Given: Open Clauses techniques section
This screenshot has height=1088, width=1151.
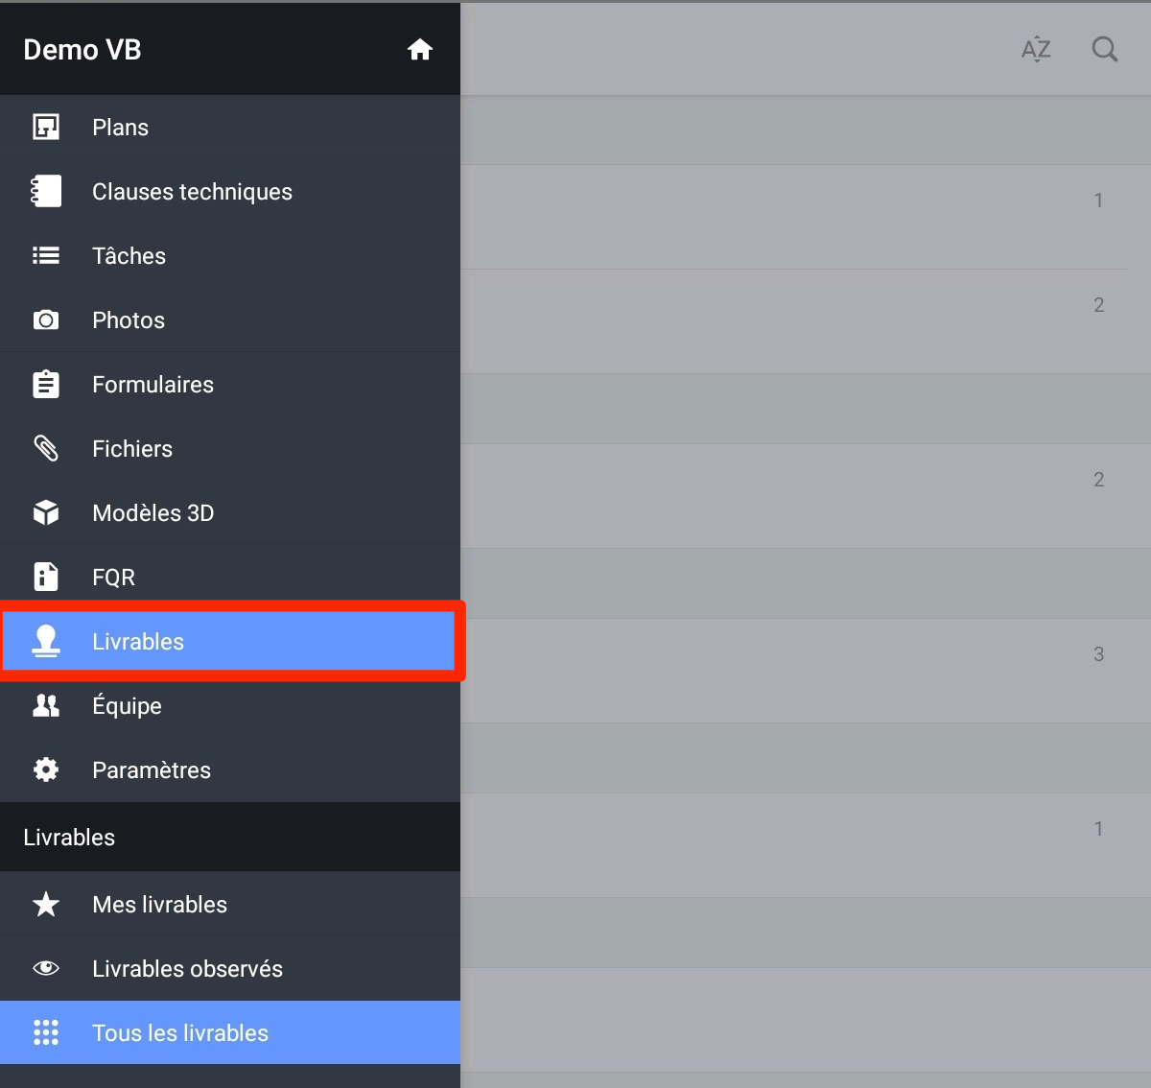Looking at the screenshot, I should click(230, 191).
